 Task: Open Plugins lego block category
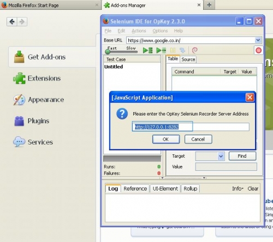(x=32, y=121)
